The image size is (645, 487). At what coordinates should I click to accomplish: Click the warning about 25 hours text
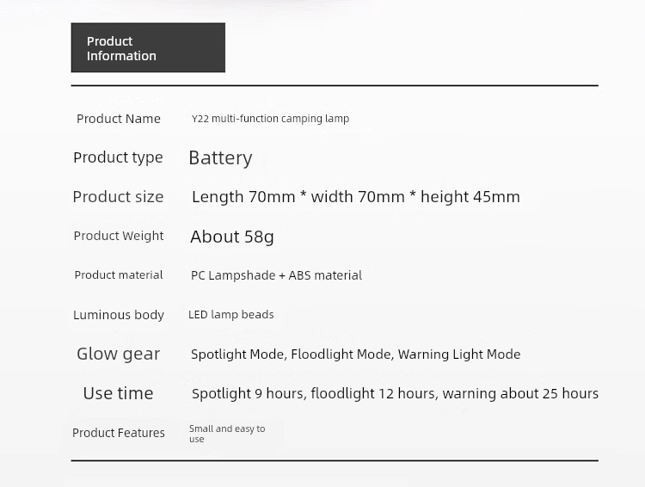[x=520, y=393]
